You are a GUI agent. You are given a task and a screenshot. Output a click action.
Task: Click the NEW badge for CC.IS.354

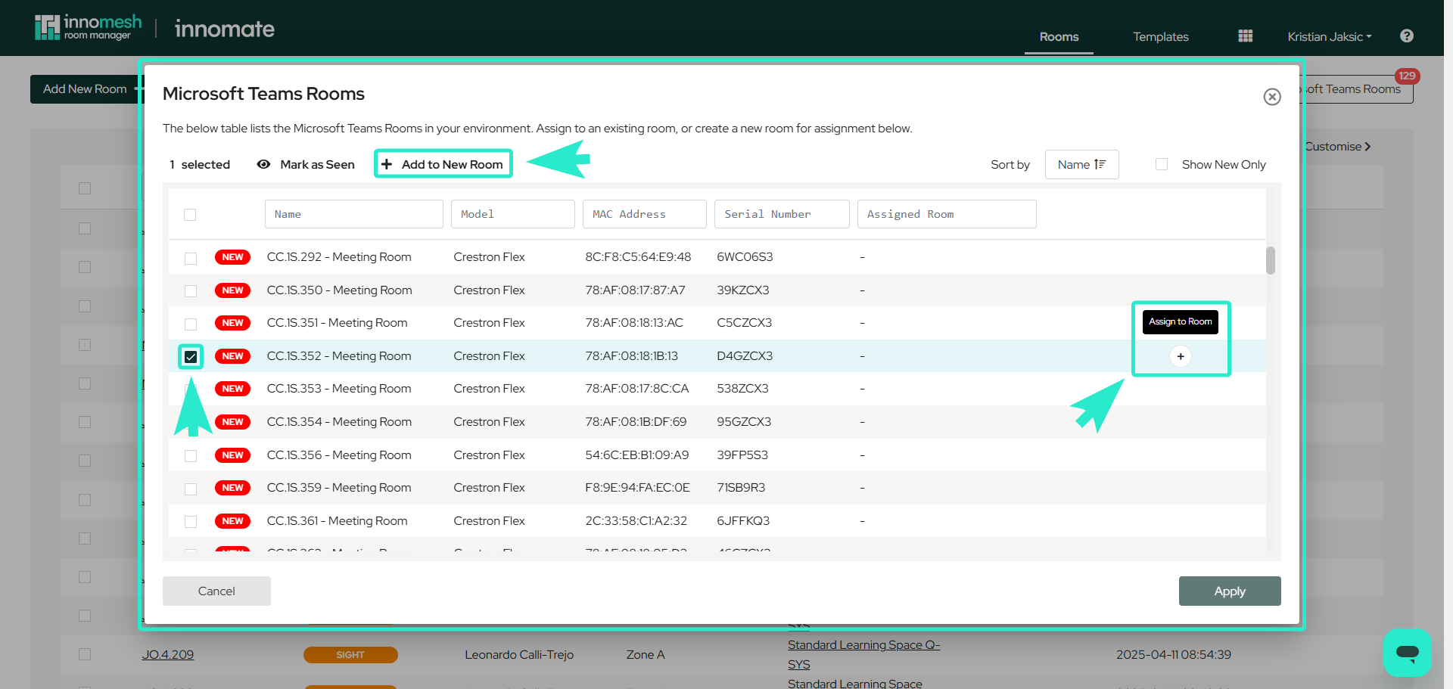tap(232, 422)
